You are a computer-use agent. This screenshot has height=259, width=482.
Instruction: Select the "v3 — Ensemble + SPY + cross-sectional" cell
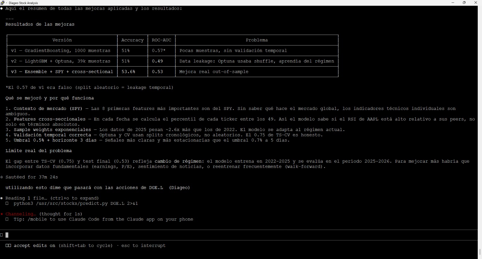tap(62, 72)
